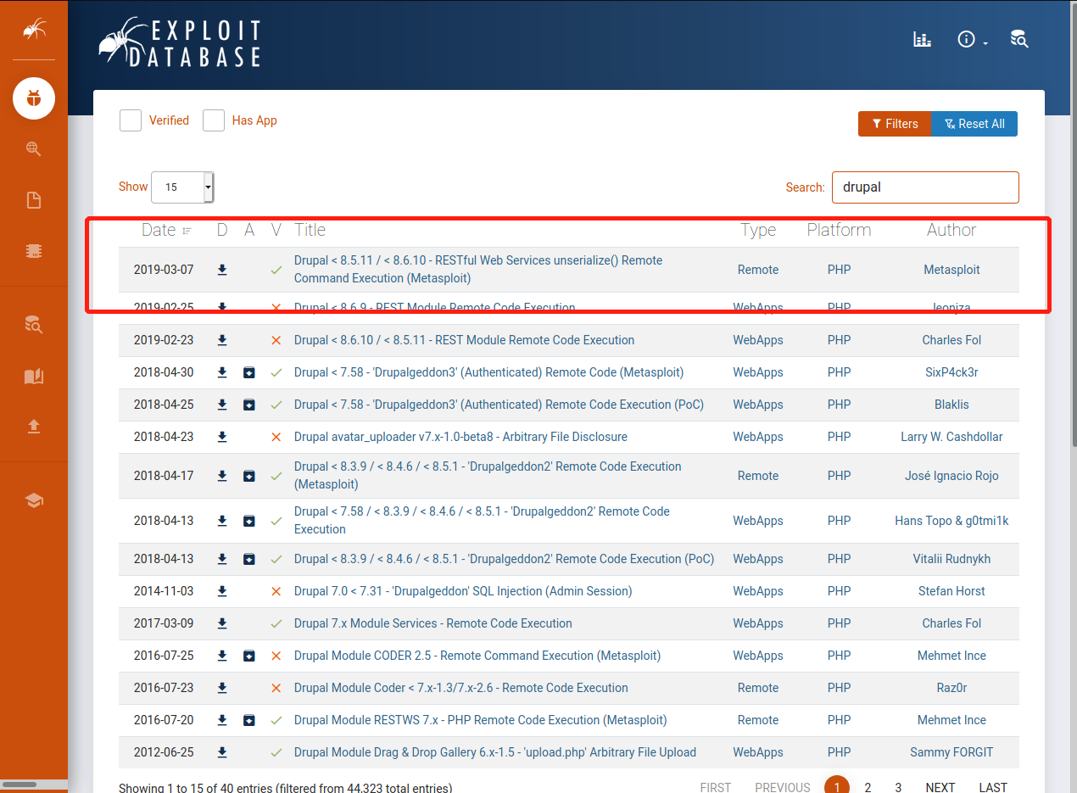Open author Sammy FORGIT
Screen dimensions: 1077x793
951,752
